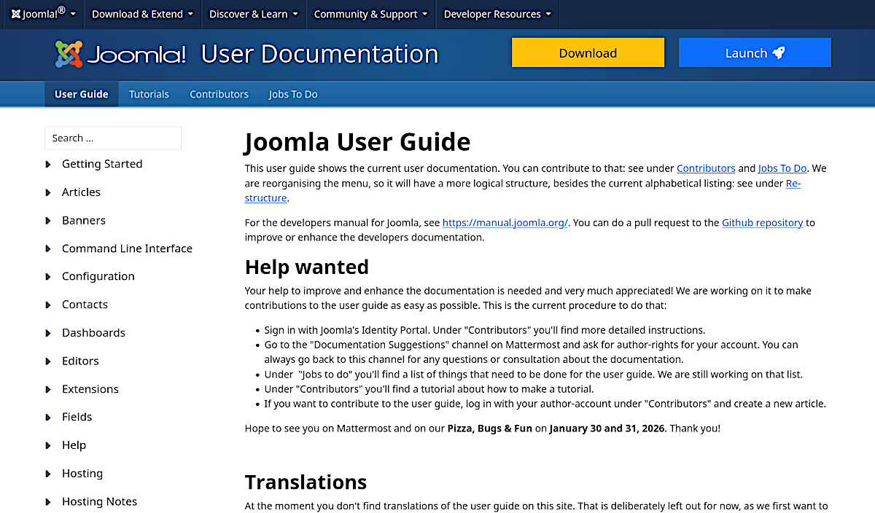Select Dashboards in the sidebar tree
The image size is (875, 513).
click(x=93, y=333)
